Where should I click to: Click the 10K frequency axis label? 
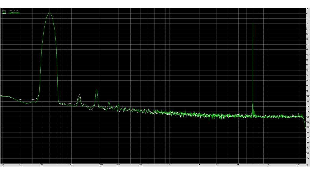click(x=268, y=164)
